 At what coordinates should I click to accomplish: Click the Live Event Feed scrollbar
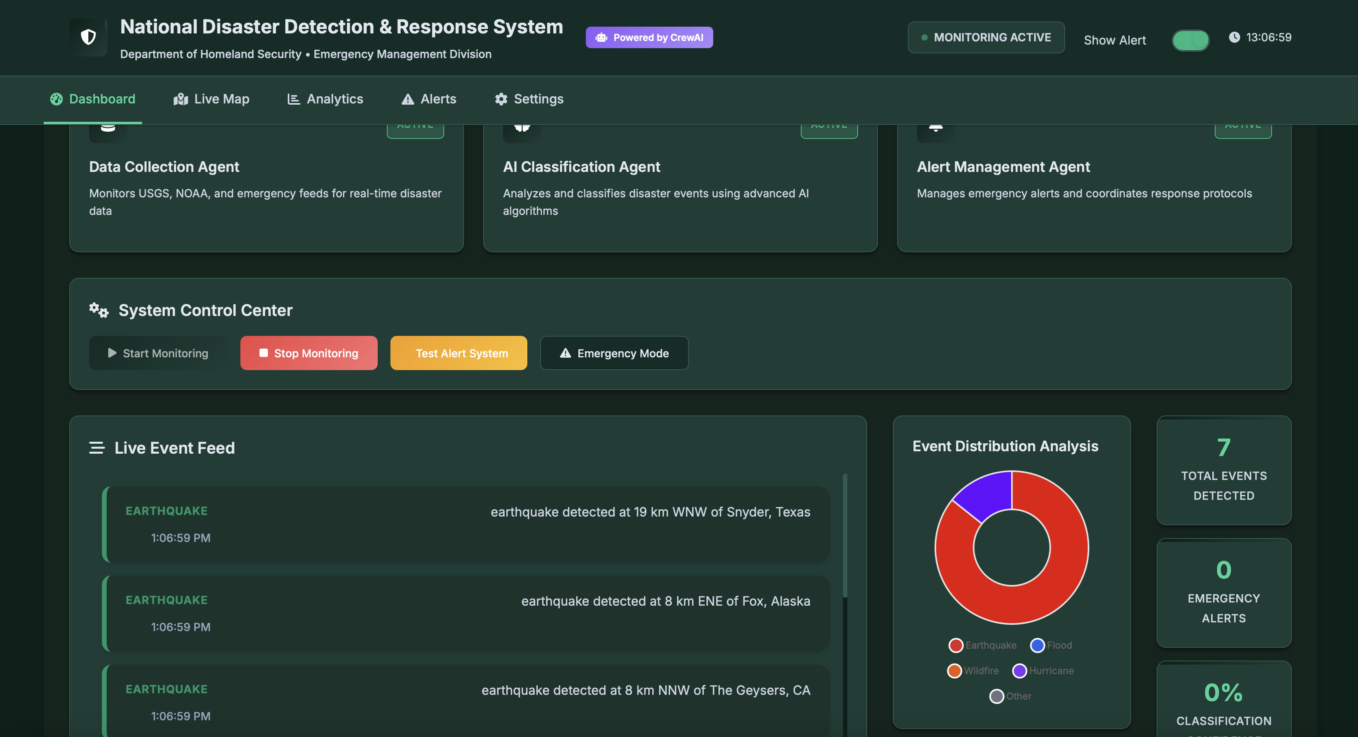click(845, 535)
